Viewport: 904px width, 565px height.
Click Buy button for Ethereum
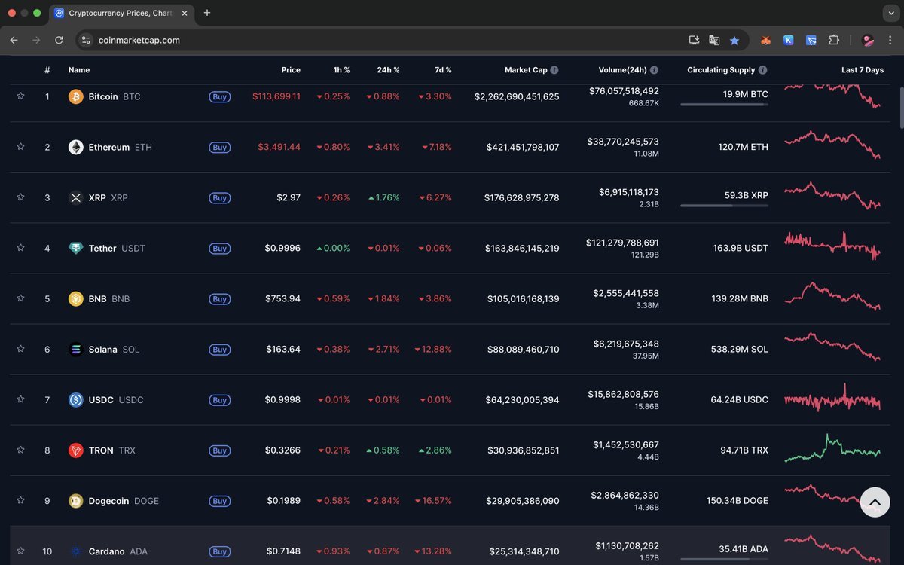coord(219,147)
